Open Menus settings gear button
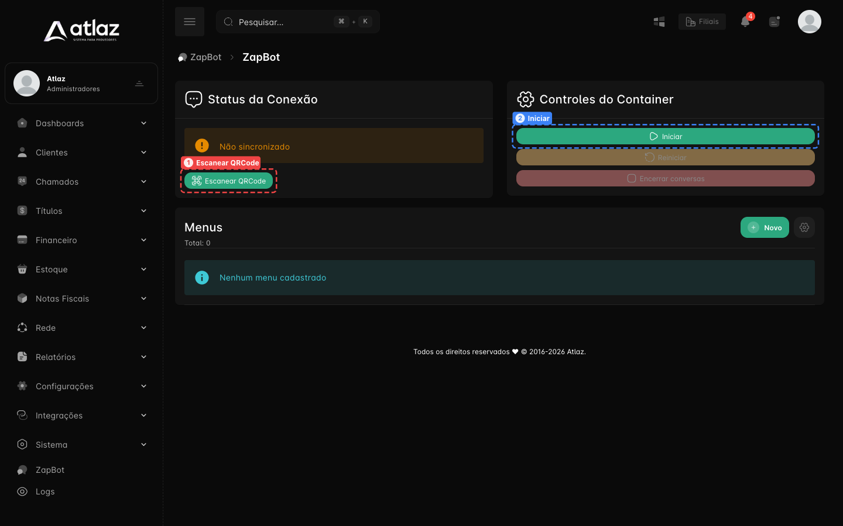The image size is (843, 526). [x=804, y=227]
